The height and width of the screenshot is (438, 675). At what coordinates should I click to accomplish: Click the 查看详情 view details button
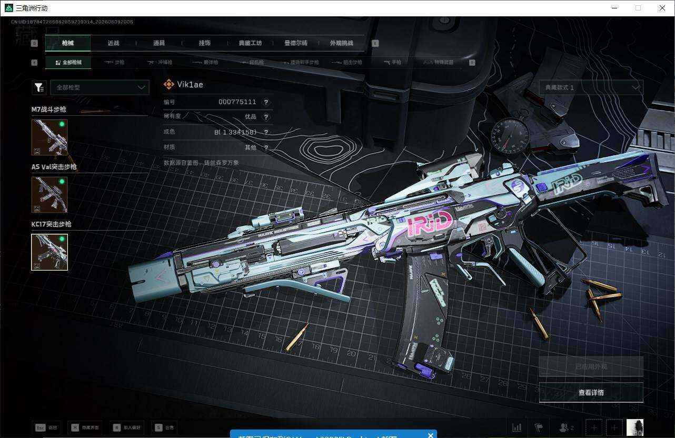(x=591, y=392)
